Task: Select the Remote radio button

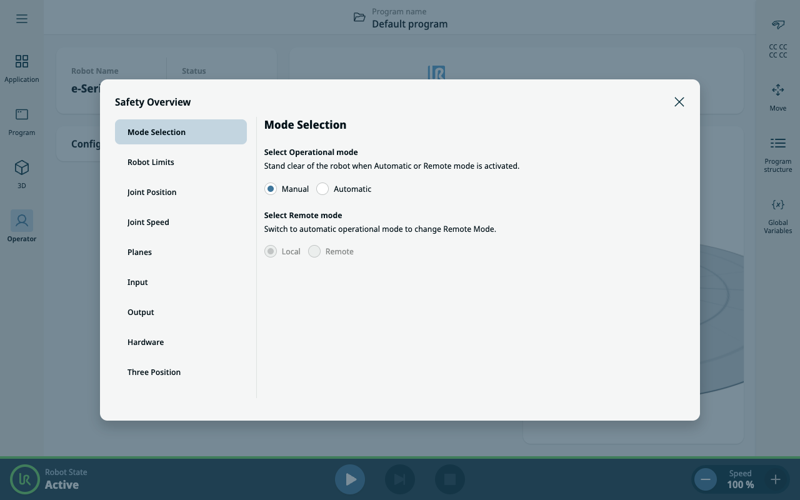Action: tap(314, 251)
